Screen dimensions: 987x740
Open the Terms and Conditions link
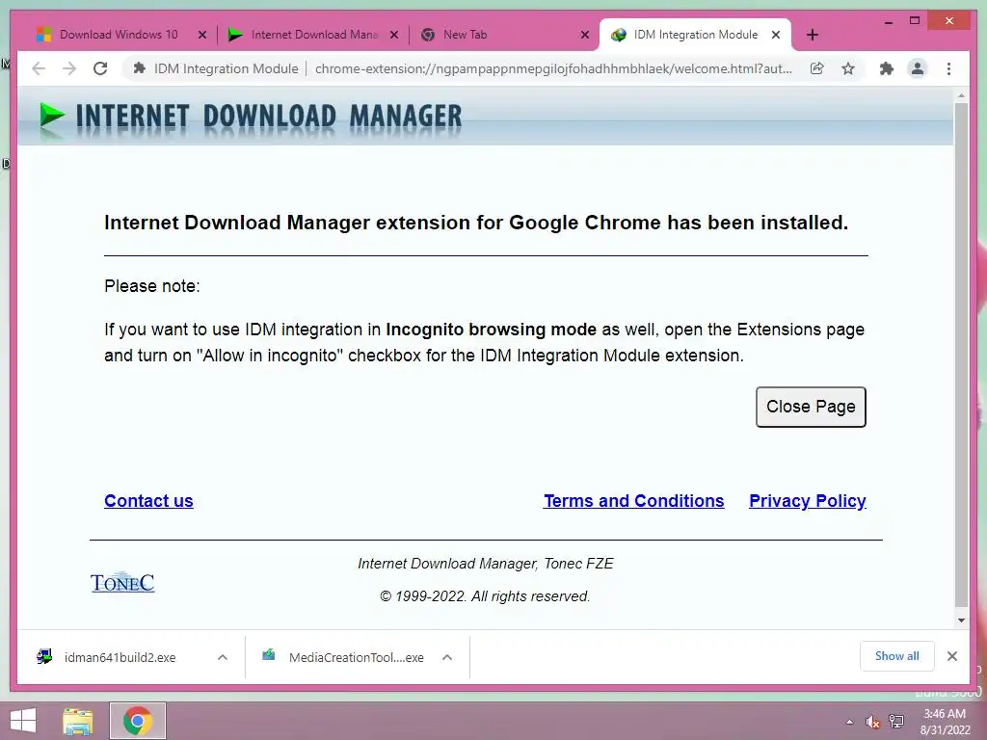[x=634, y=501]
